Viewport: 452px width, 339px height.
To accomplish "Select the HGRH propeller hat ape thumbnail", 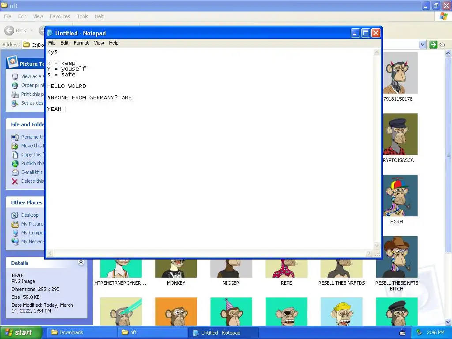I will click(400, 196).
